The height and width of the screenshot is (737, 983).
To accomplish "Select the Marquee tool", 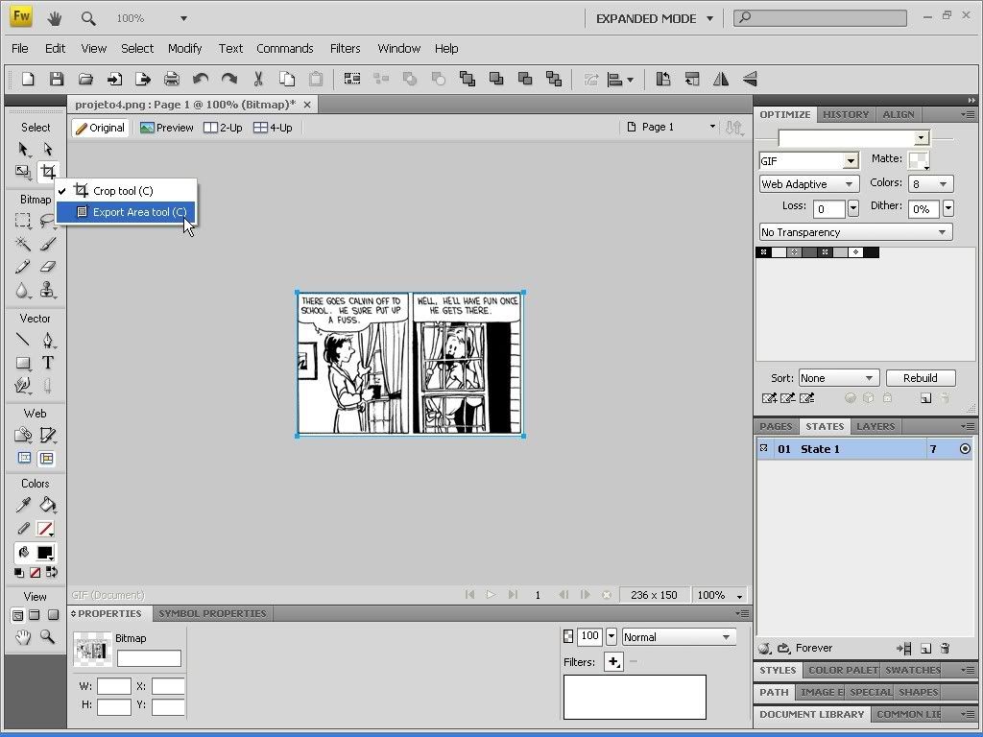I will pyautogui.click(x=23, y=221).
